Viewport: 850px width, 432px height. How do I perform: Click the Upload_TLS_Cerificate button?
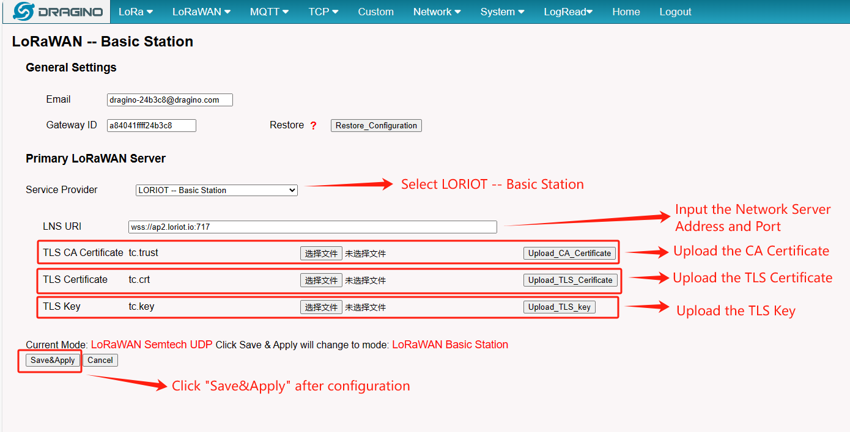(571, 280)
